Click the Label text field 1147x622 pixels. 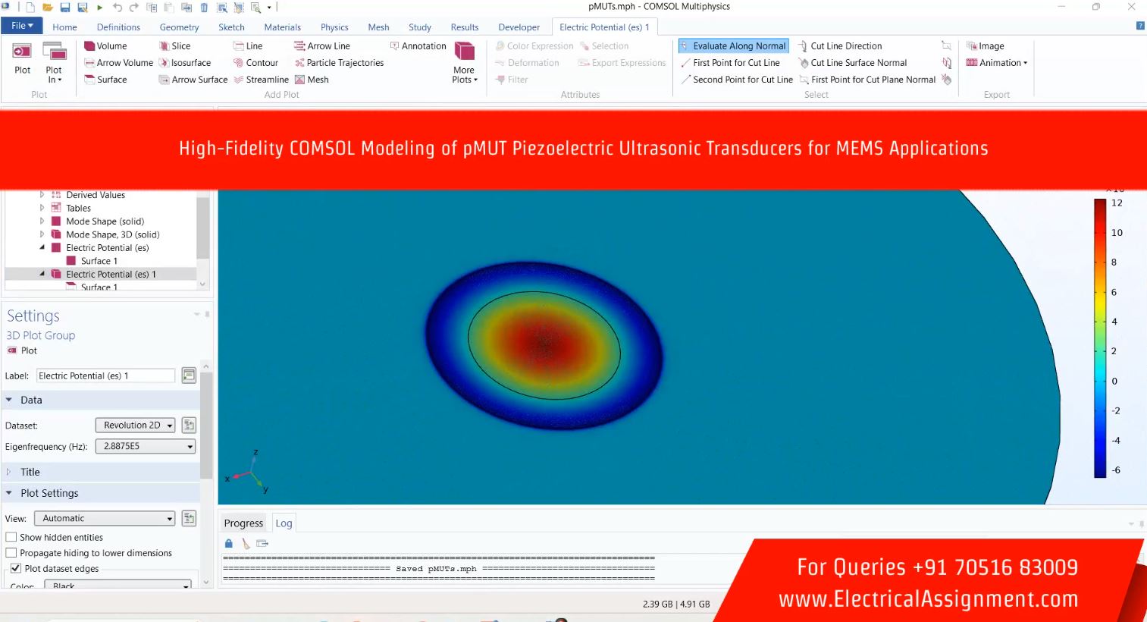click(x=105, y=375)
